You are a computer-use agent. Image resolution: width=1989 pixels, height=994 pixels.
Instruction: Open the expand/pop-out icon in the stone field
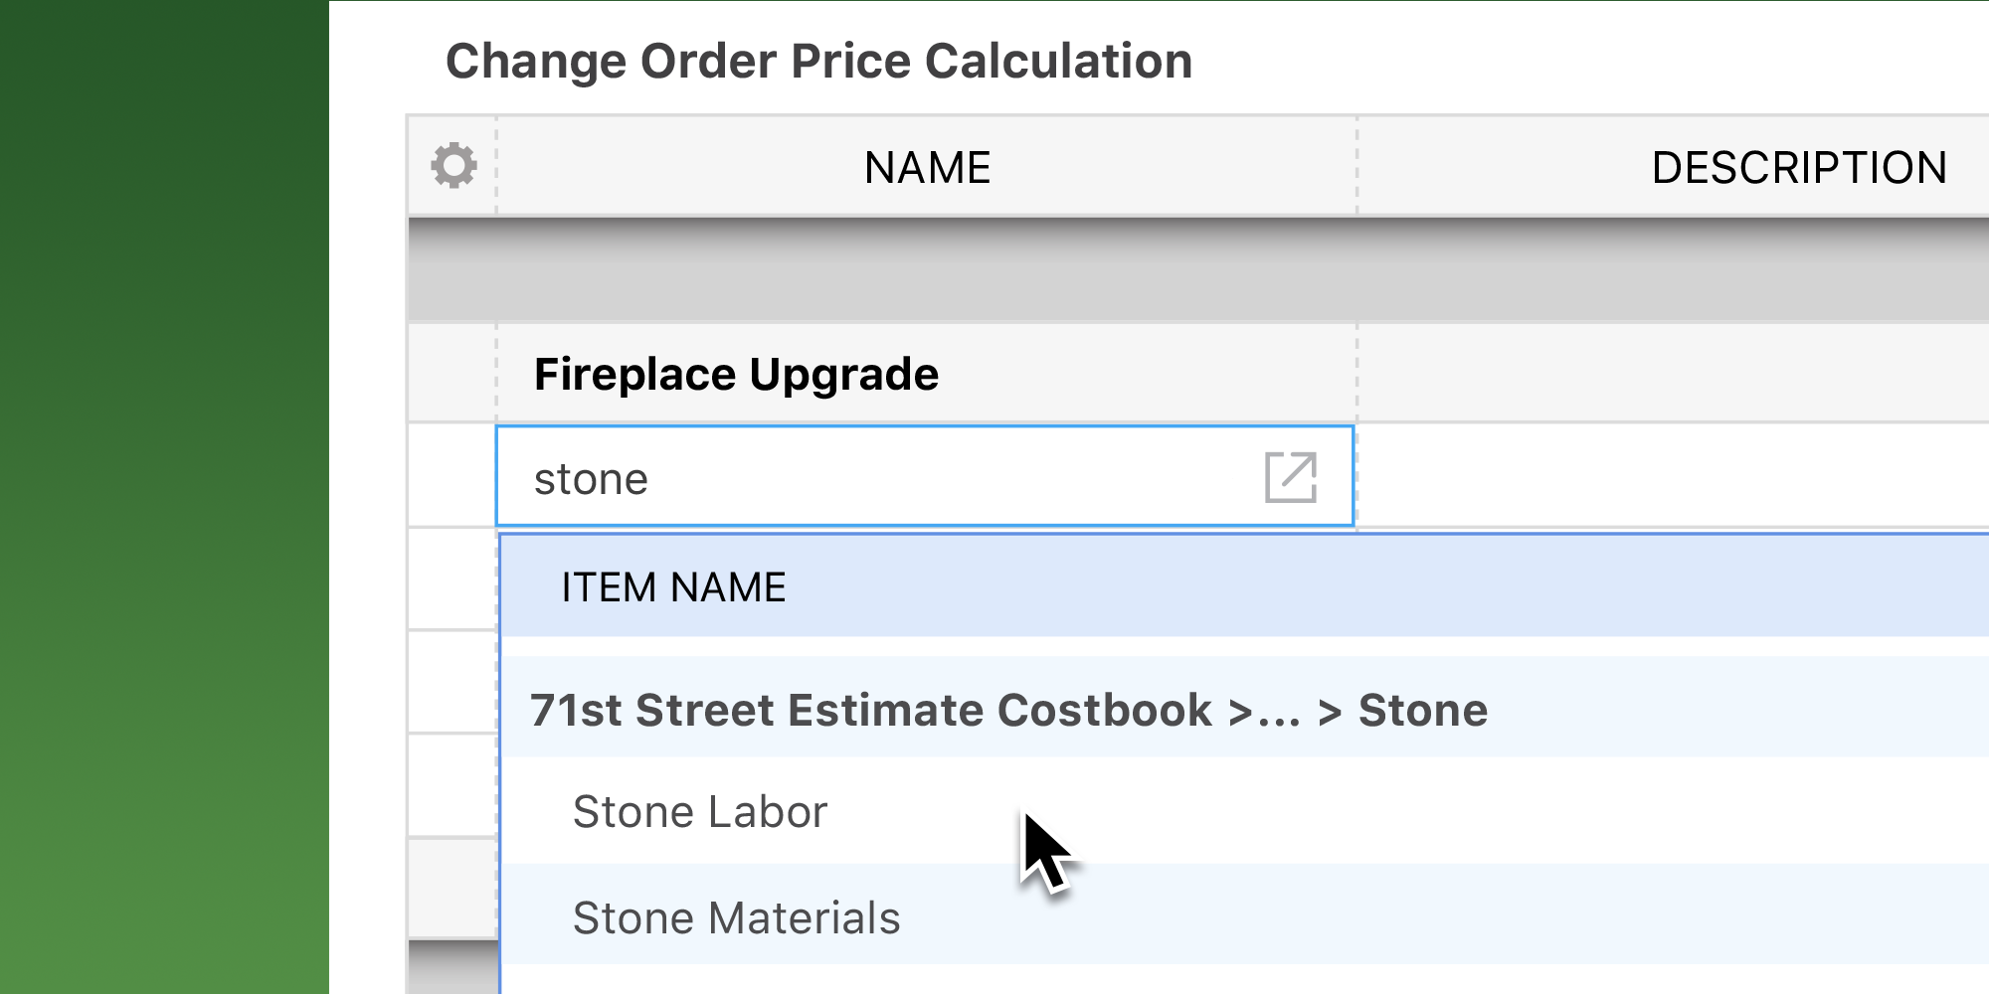tap(1291, 477)
